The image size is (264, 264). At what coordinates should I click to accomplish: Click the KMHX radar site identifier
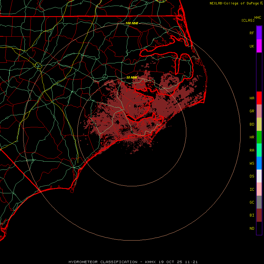tap(150, 262)
